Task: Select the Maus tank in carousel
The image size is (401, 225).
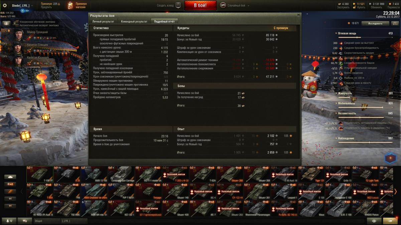Action: pos(312,208)
